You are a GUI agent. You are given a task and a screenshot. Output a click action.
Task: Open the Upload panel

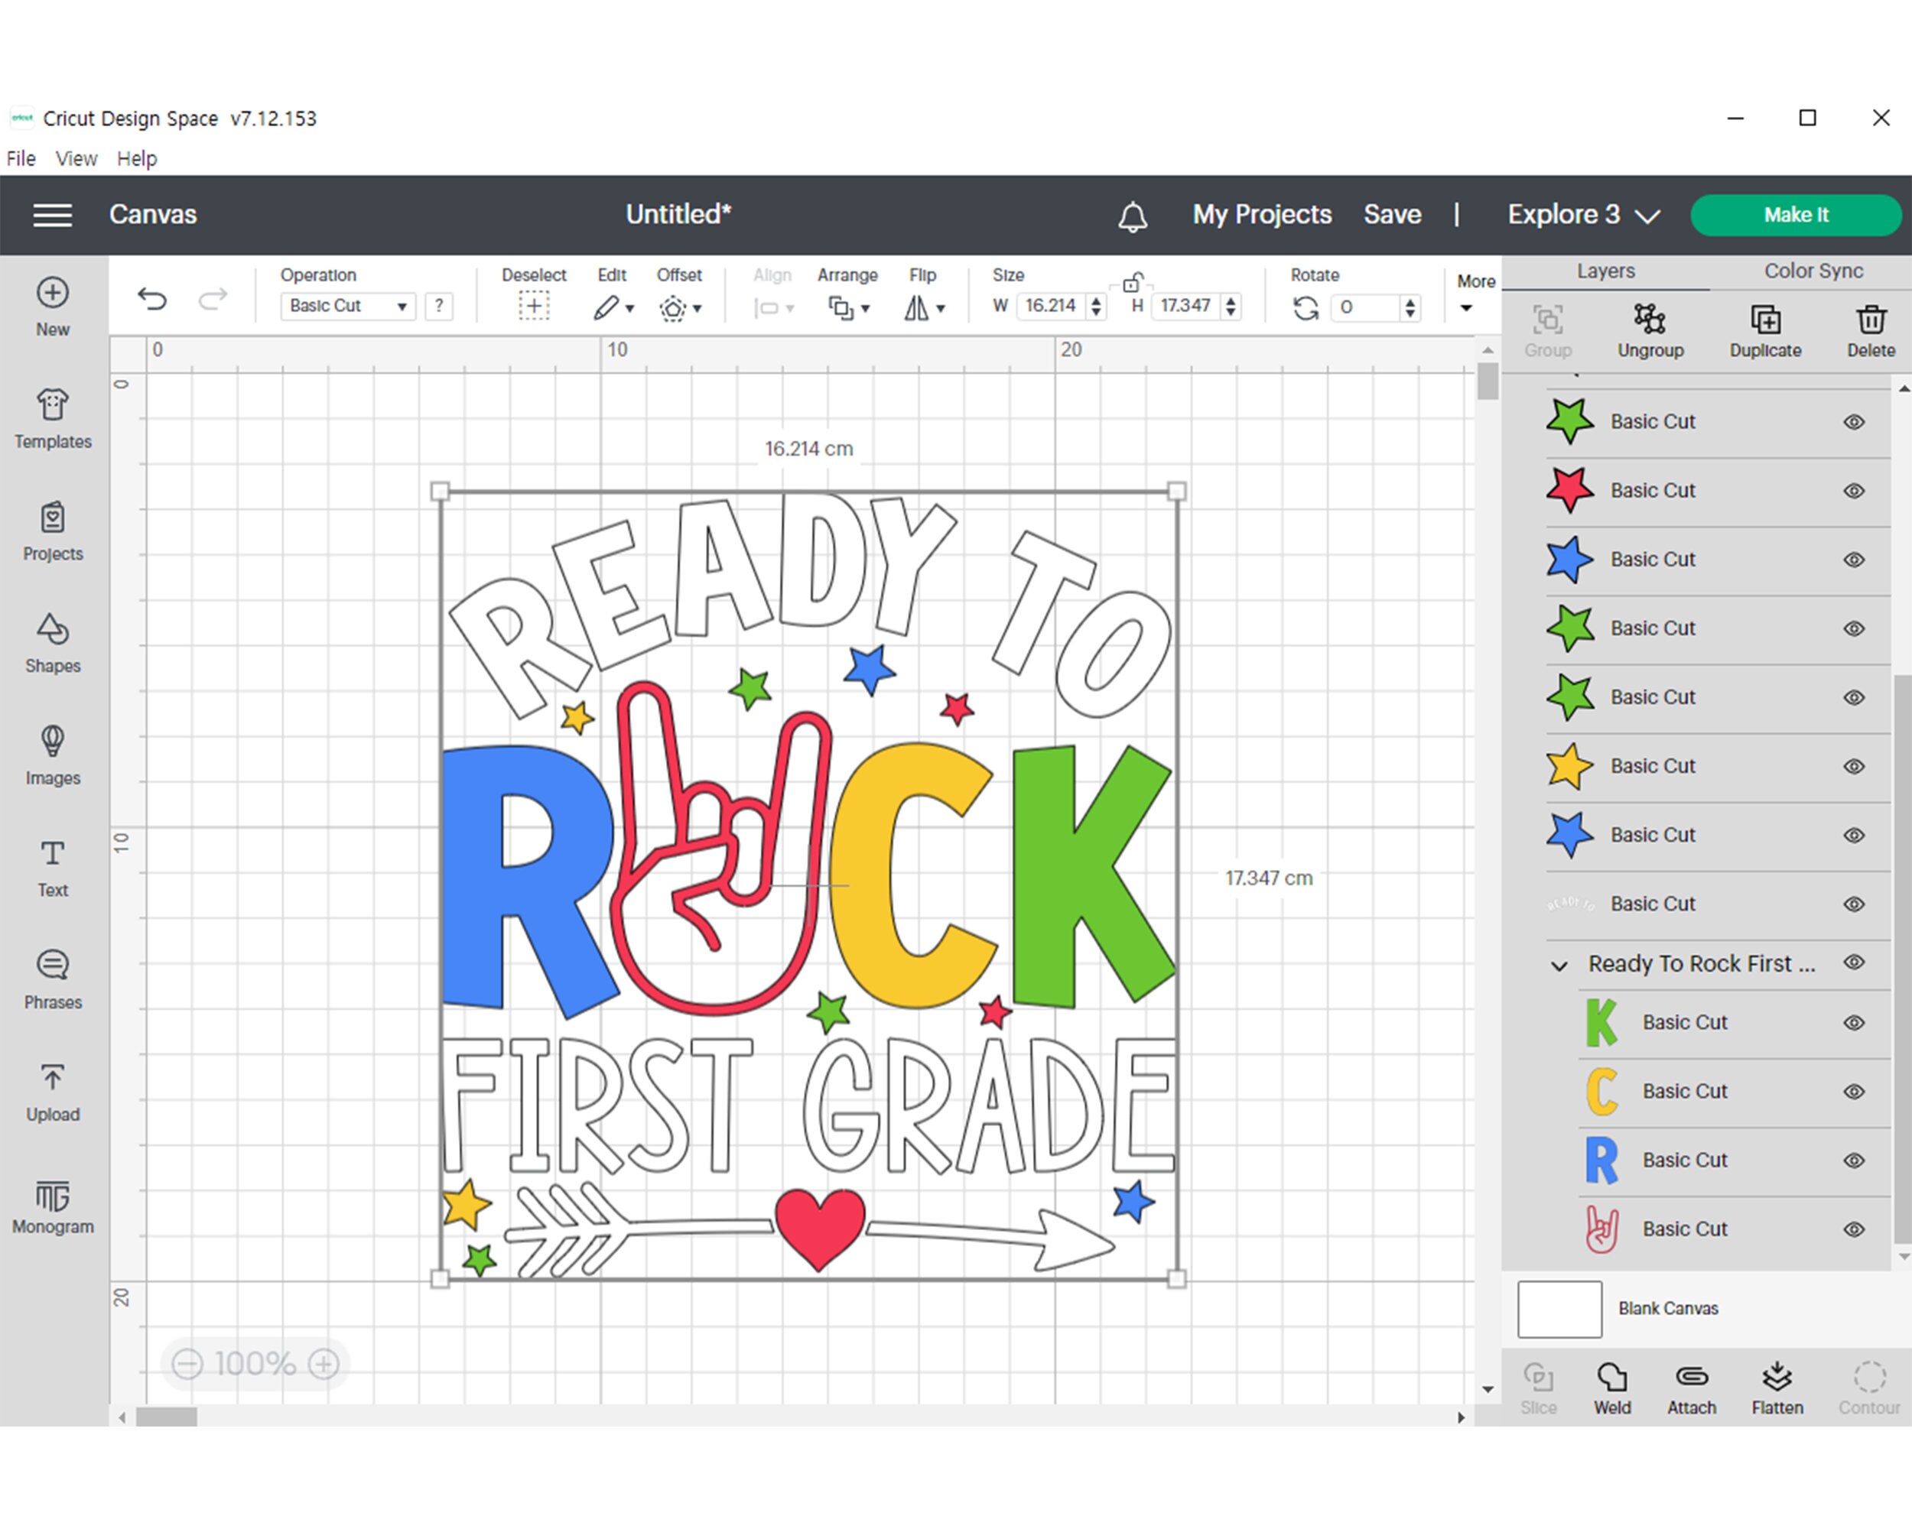click(52, 1090)
